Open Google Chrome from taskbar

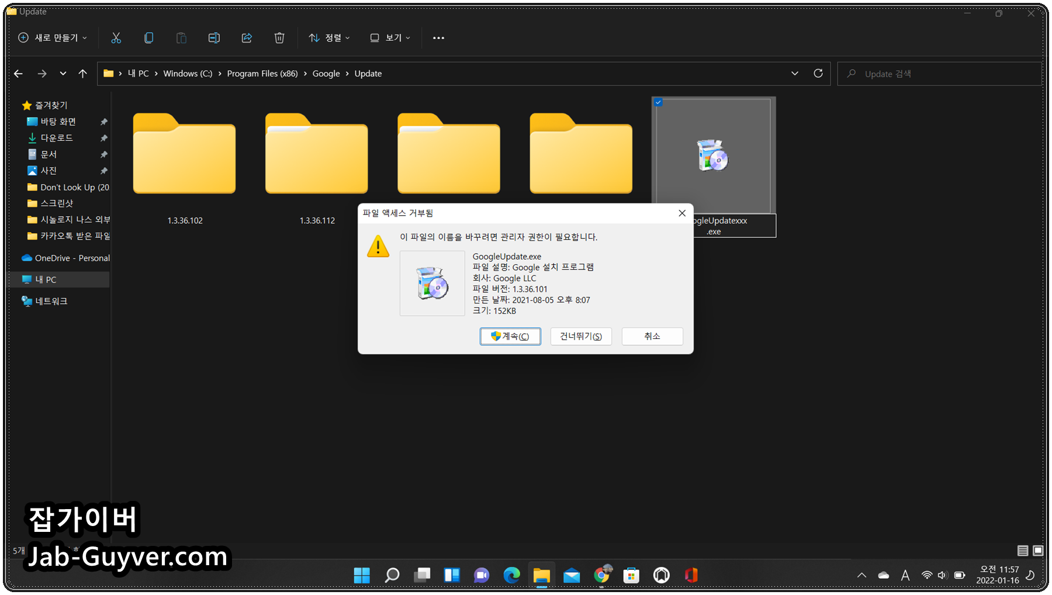click(x=601, y=576)
